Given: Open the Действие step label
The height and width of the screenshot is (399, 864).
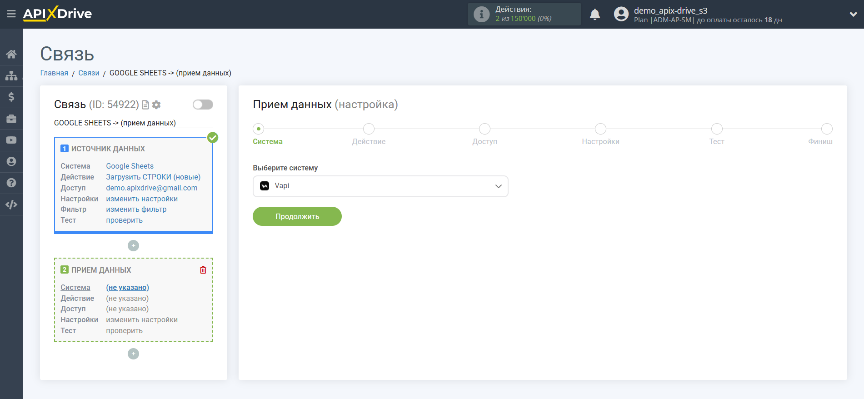Looking at the screenshot, I should point(369,142).
